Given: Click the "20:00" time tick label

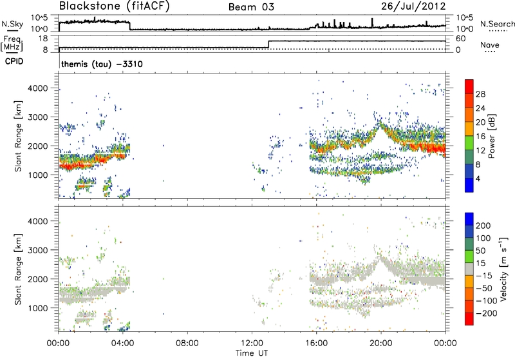Looking at the screenshot, I should pos(380,343).
